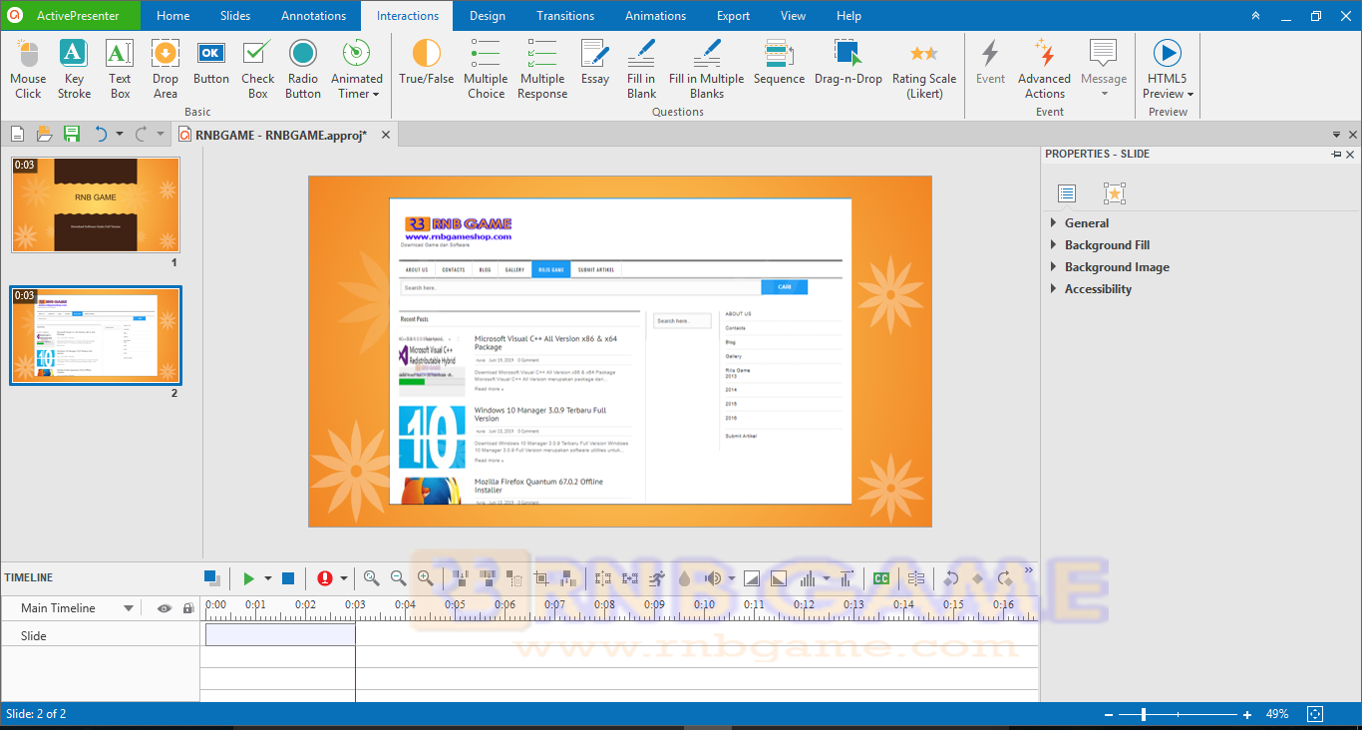Viewport: 1362px width, 730px height.
Task: Select the Slide row in timeline
Action: pyautogui.click(x=100, y=635)
